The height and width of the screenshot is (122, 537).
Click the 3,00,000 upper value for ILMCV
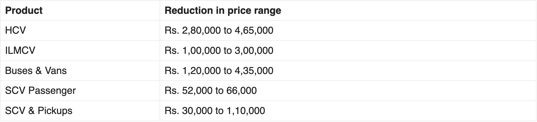pos(254,51)
